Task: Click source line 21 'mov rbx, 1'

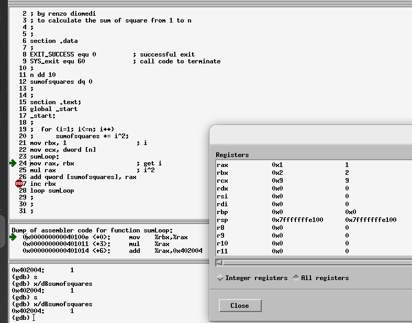Action: point(48,143)
